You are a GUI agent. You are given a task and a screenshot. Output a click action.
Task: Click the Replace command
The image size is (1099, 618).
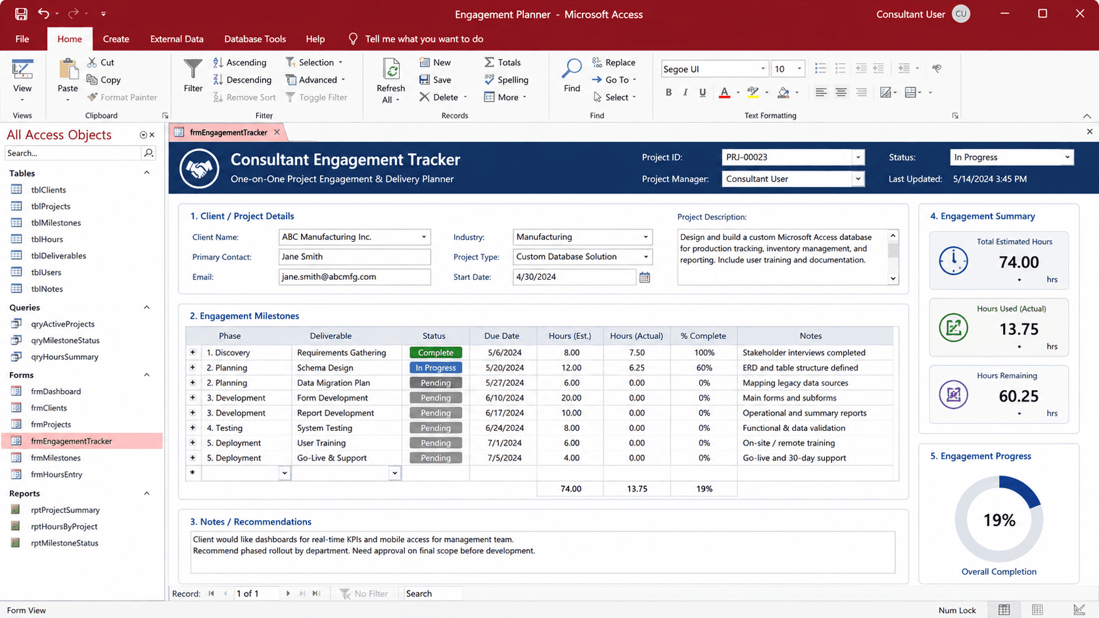pyautogui.click(x=614, y=62)
